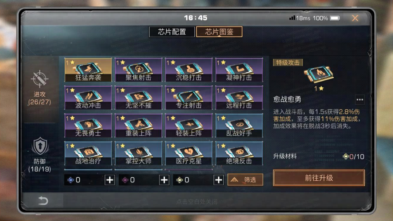Image resolution: width=393 pixels, height=221 pixels.
Task: Click the 狂猛奔袭 chip card
Action: click(88, 70)
